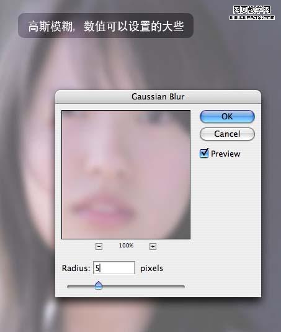The image size is (281, 332).
Task: Click the Gaussian Blur title bar
Action: click(158, 97)
